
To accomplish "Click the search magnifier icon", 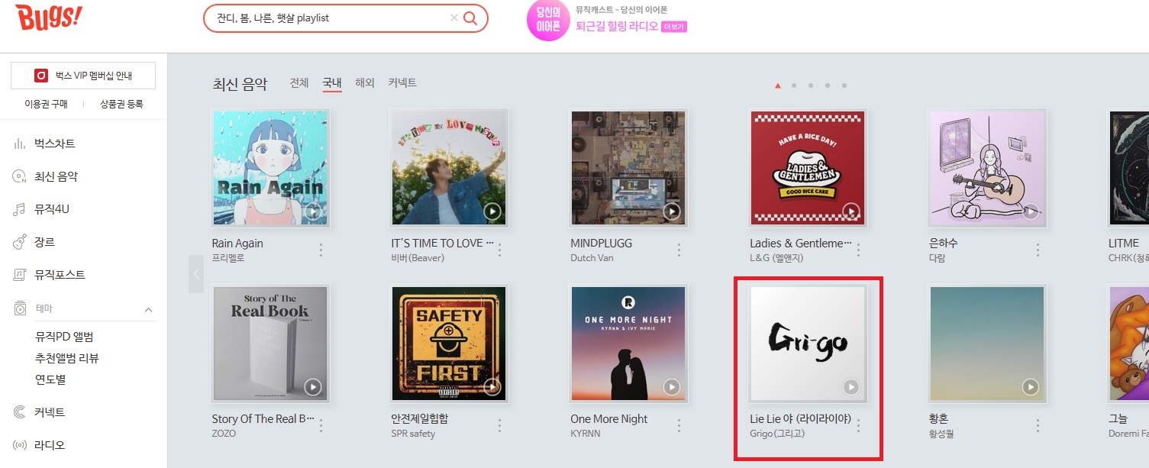I will point(470,18).
